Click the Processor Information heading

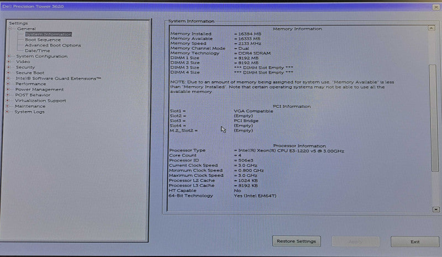pos(299,146)
